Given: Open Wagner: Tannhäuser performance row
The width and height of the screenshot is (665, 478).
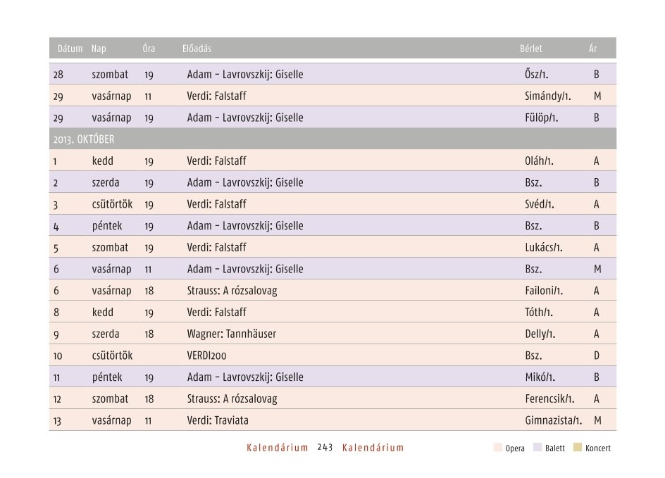Looking at the screenshot, I should (x=332, y=334).
